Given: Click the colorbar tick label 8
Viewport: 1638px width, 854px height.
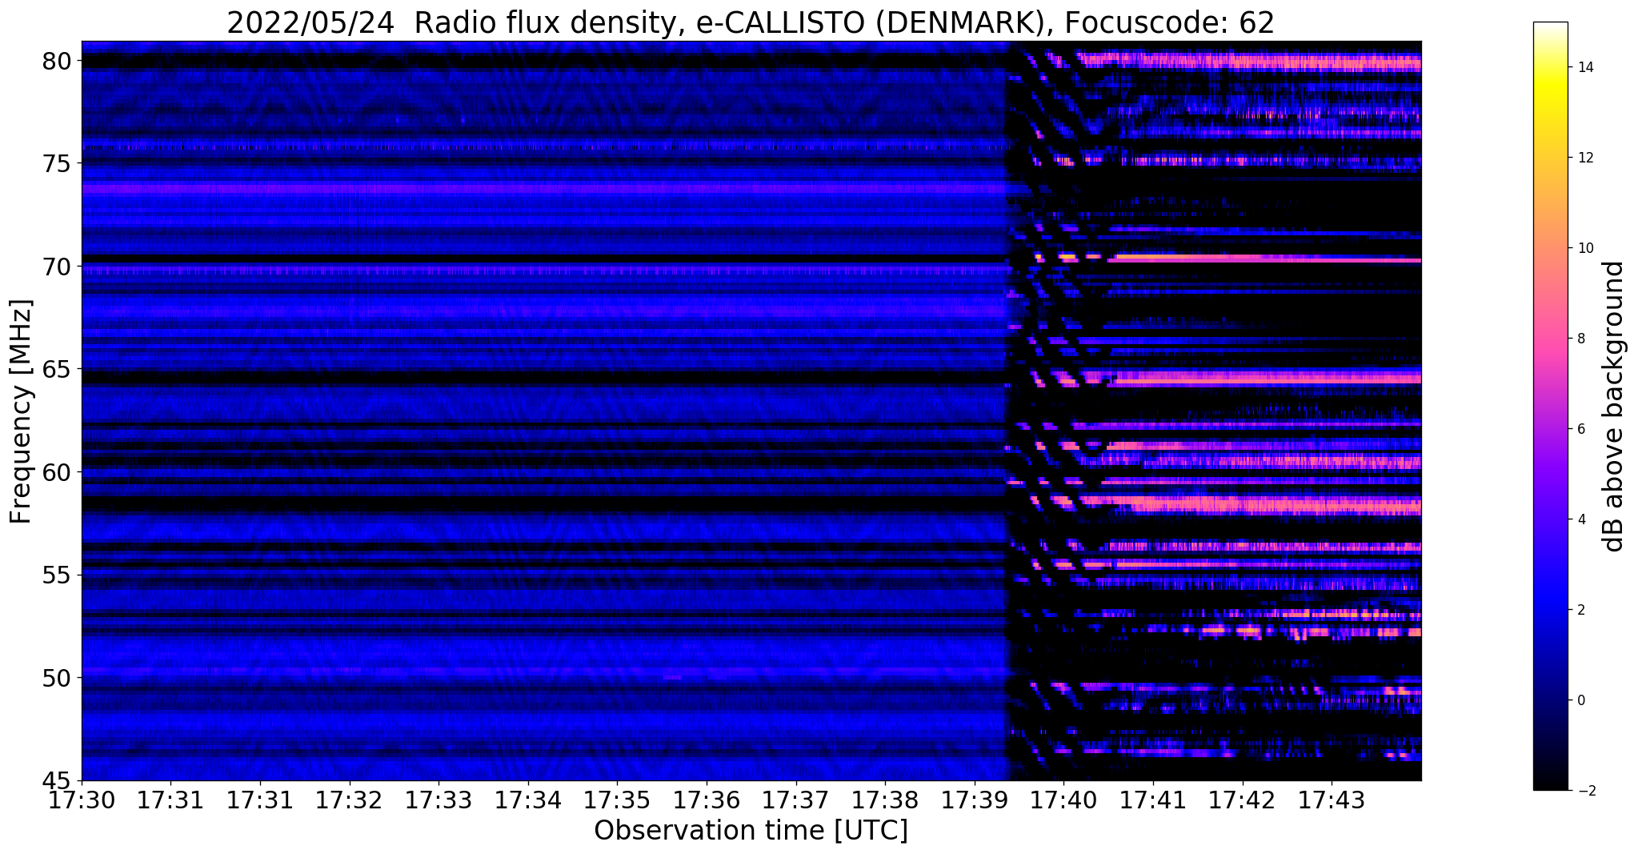Looking at the screenshot, I should click(x=1580, y=339).
